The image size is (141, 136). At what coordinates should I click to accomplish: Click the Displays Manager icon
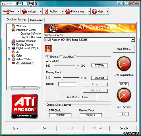pos(13,41)
